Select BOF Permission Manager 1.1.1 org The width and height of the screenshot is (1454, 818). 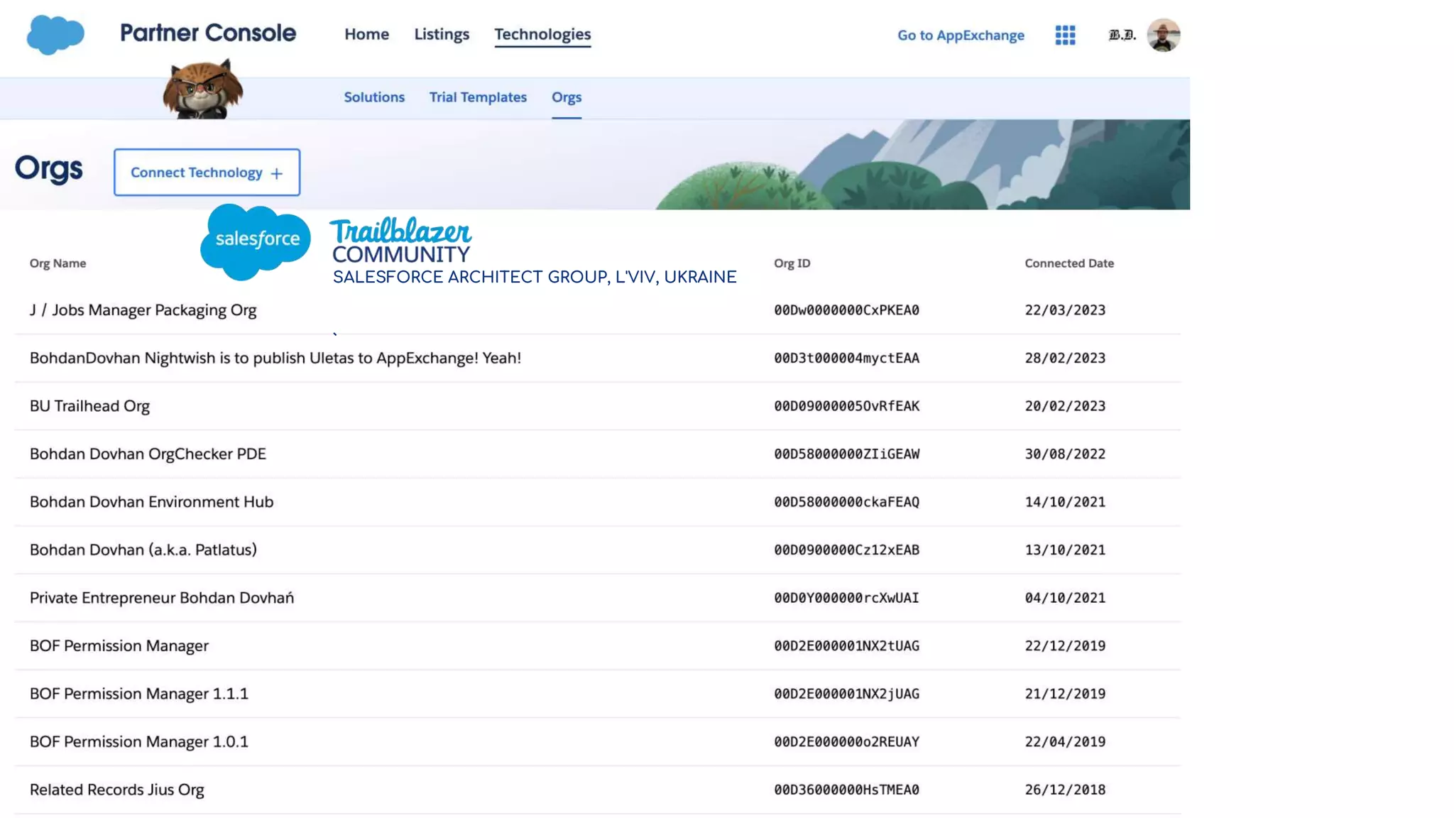[x=597, y=694]
